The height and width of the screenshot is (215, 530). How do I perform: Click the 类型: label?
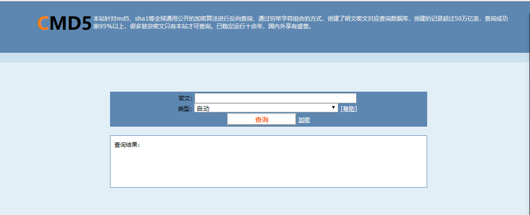[x=185, y=108]
